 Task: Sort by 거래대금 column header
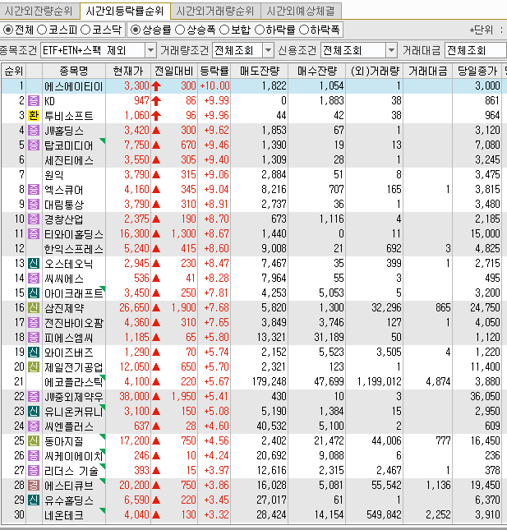428,71
